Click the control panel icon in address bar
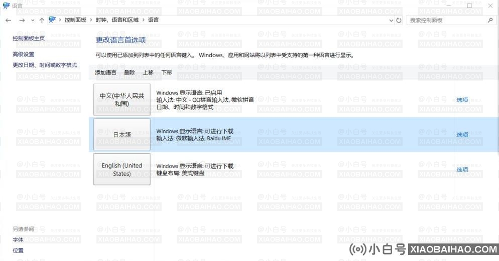The width and height of the screenshot is (499, 261). (x=52, y=20)
